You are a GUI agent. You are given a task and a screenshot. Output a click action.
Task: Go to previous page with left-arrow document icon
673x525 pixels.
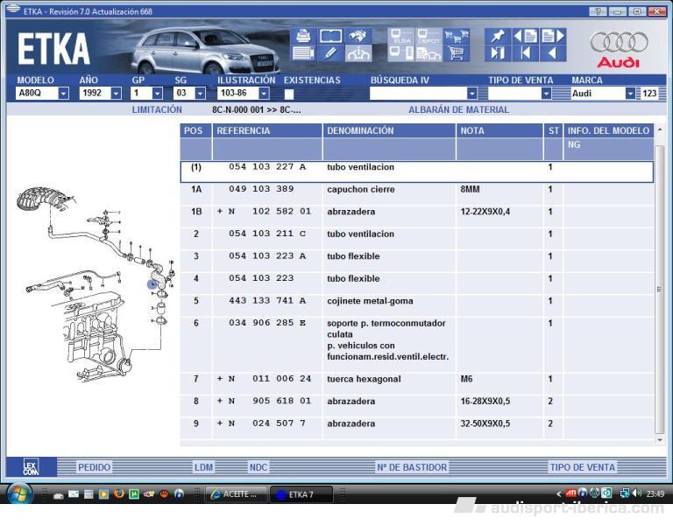click(525, 36)
